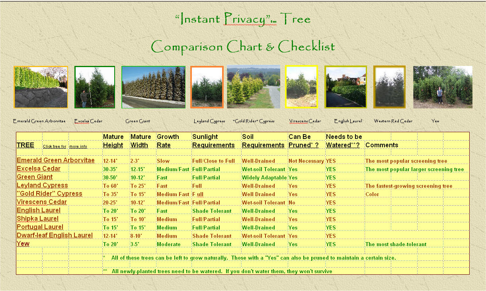Click the Virescens Cedar table link

coord(42,202)
